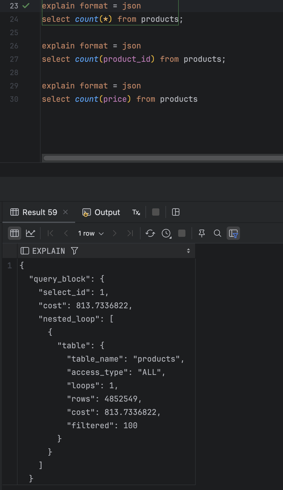This screenshot has width=283, height=490.
Task: Click "count(product_id)" in line 27
Action: click(x=115, y=59)
